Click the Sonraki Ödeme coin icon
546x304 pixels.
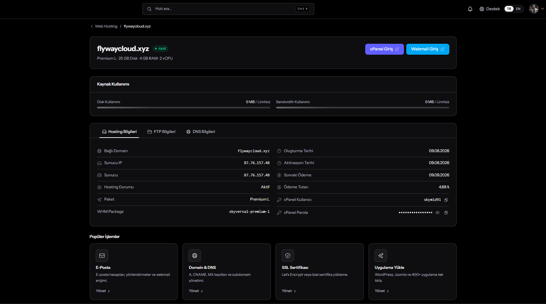tap(279, 175)
